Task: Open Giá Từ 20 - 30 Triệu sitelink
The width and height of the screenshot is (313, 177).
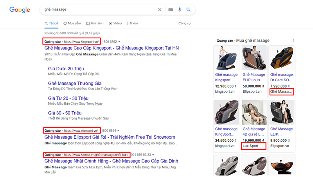Action: pyautogui.click(x=68, y=98)
